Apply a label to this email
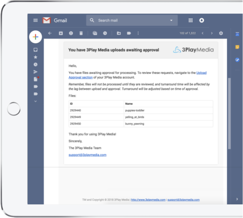 click(x=129, y=33)
